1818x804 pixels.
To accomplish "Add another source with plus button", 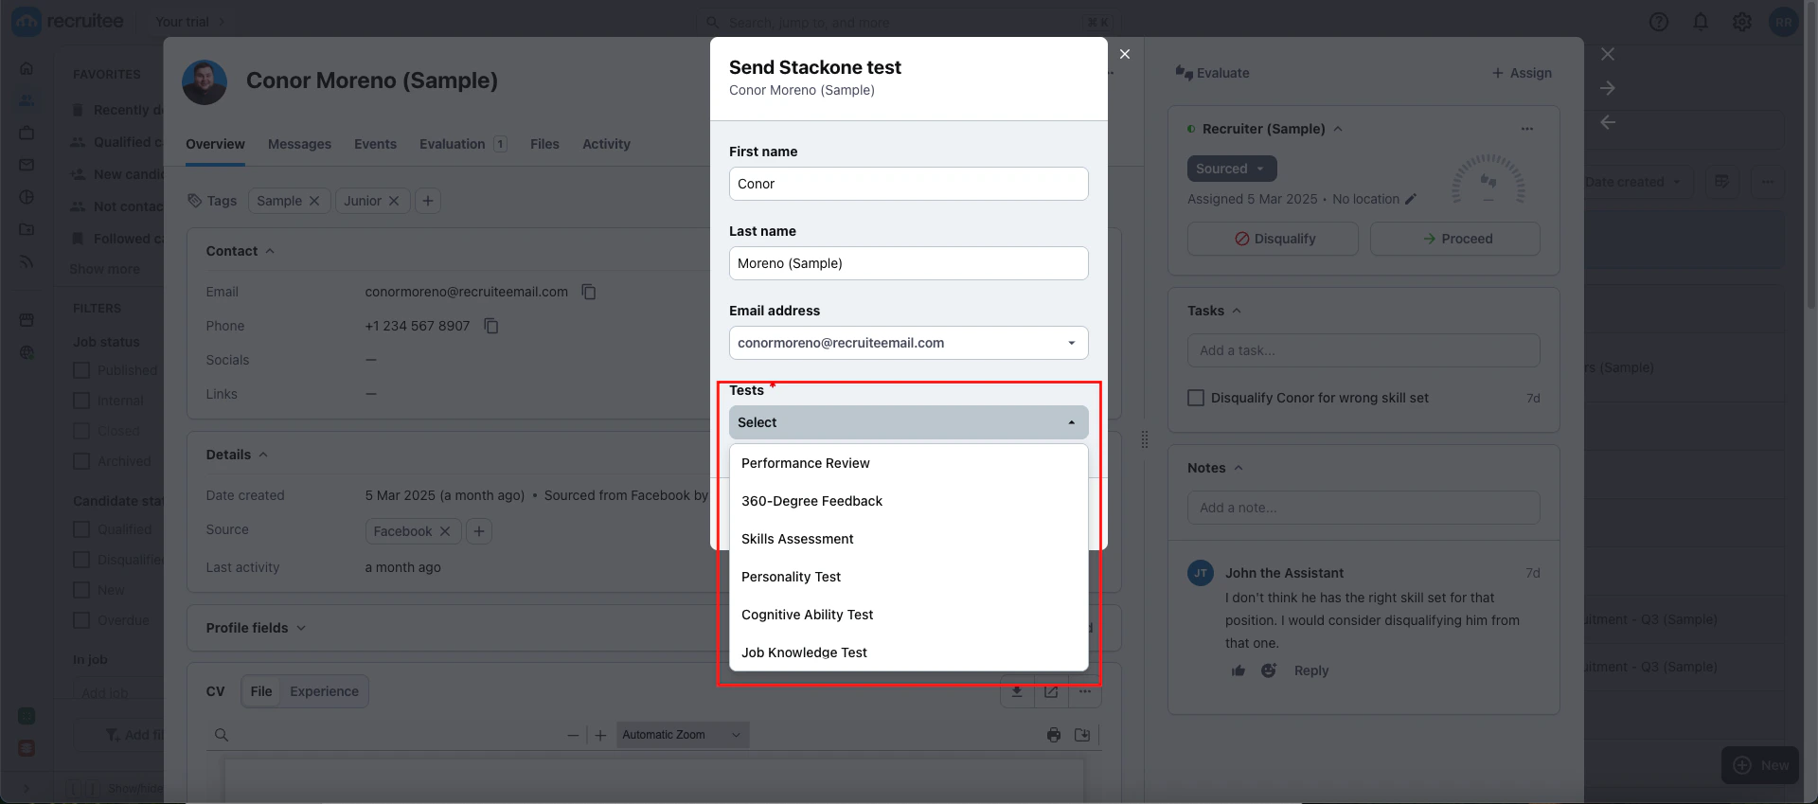I will tap(479, 531).
